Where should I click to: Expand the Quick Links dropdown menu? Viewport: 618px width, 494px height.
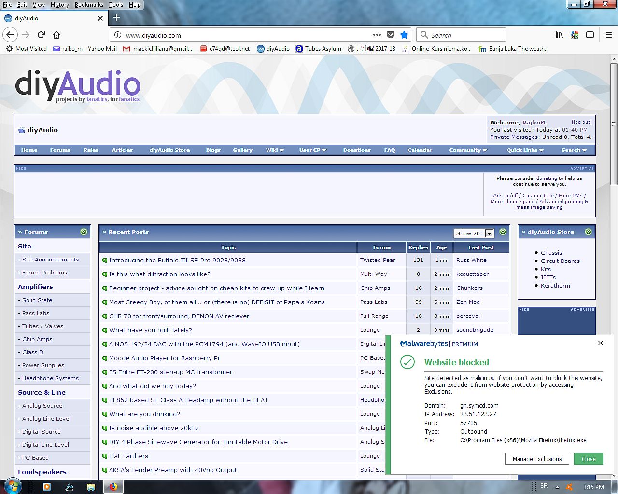click(525, 150)
